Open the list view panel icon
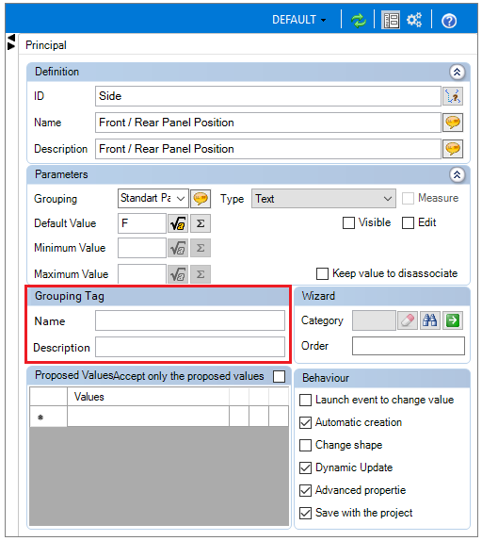 click(391, 20)
